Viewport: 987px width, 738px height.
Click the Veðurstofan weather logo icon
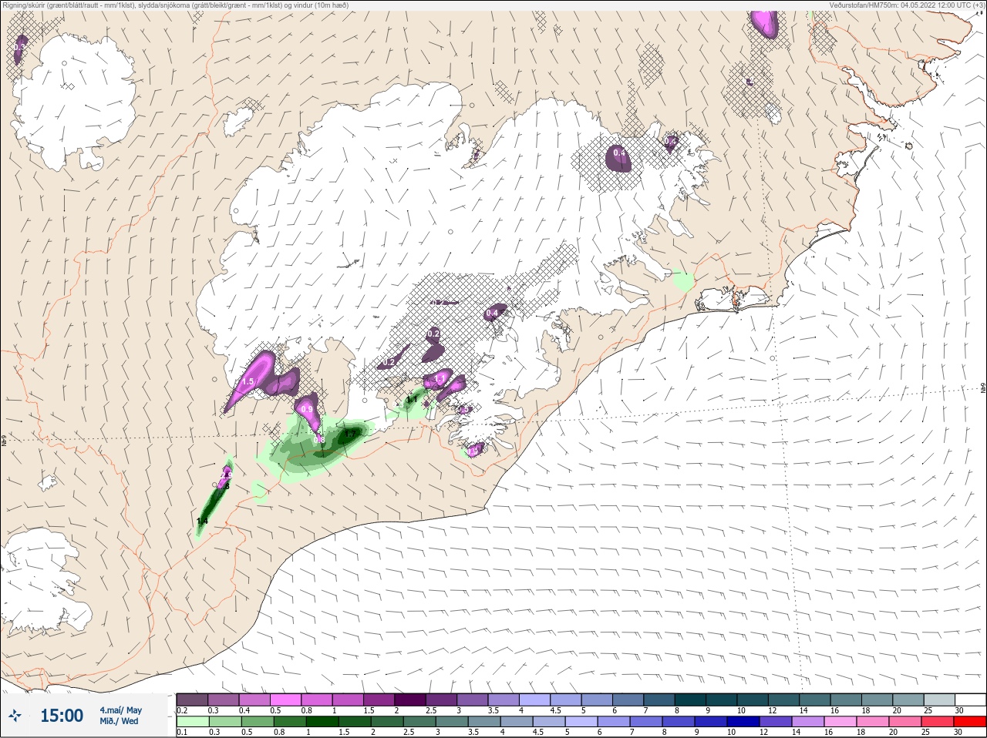[x=15, y=716]
